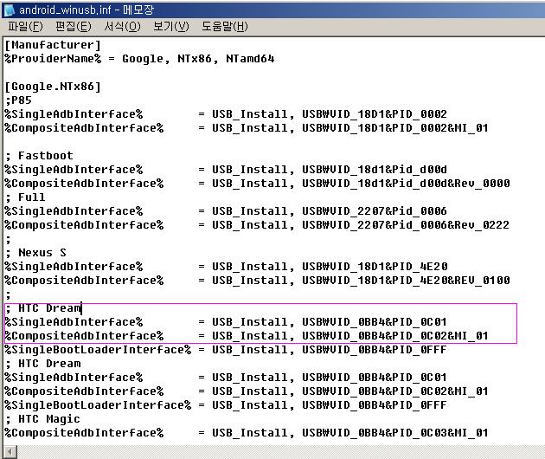The image size is (545, 459).
Task: Click the ; HTC Magic comment line
Action: tap(42, 419)
